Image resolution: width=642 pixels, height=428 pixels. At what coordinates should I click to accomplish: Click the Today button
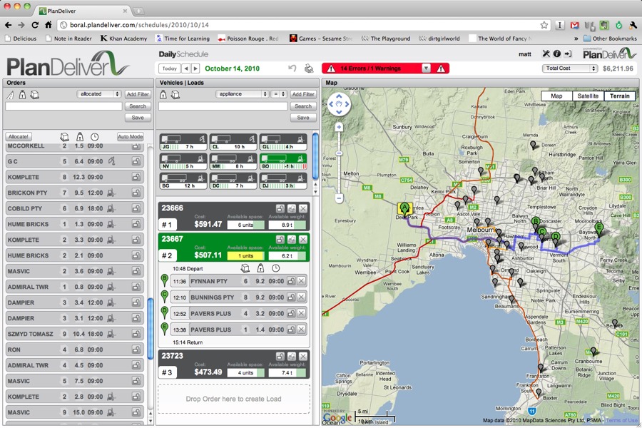click(x=169, y=68)
